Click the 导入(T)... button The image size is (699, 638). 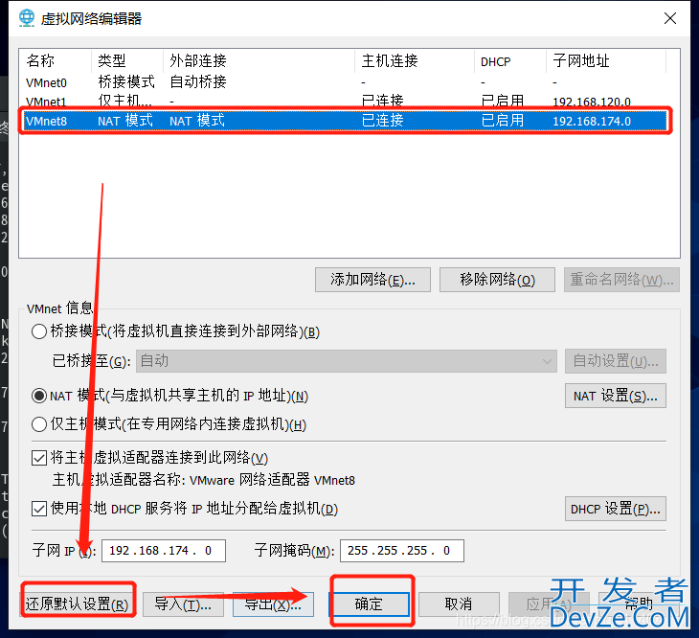pyautogui.click(x=183, y=604)
